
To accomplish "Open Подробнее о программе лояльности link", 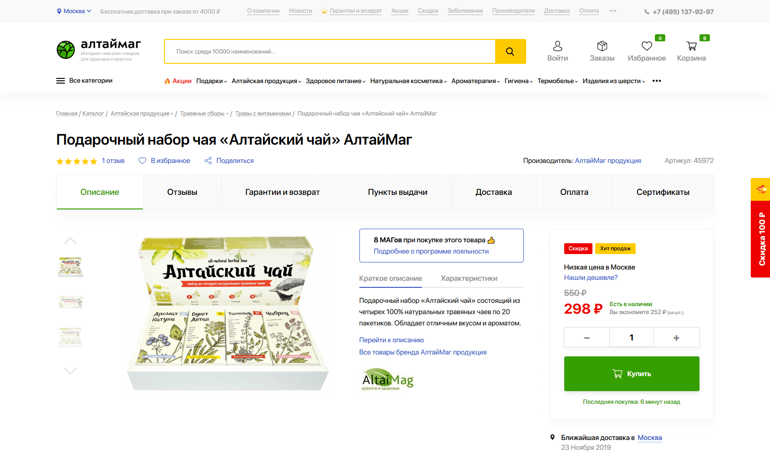I will coord(431,251).
